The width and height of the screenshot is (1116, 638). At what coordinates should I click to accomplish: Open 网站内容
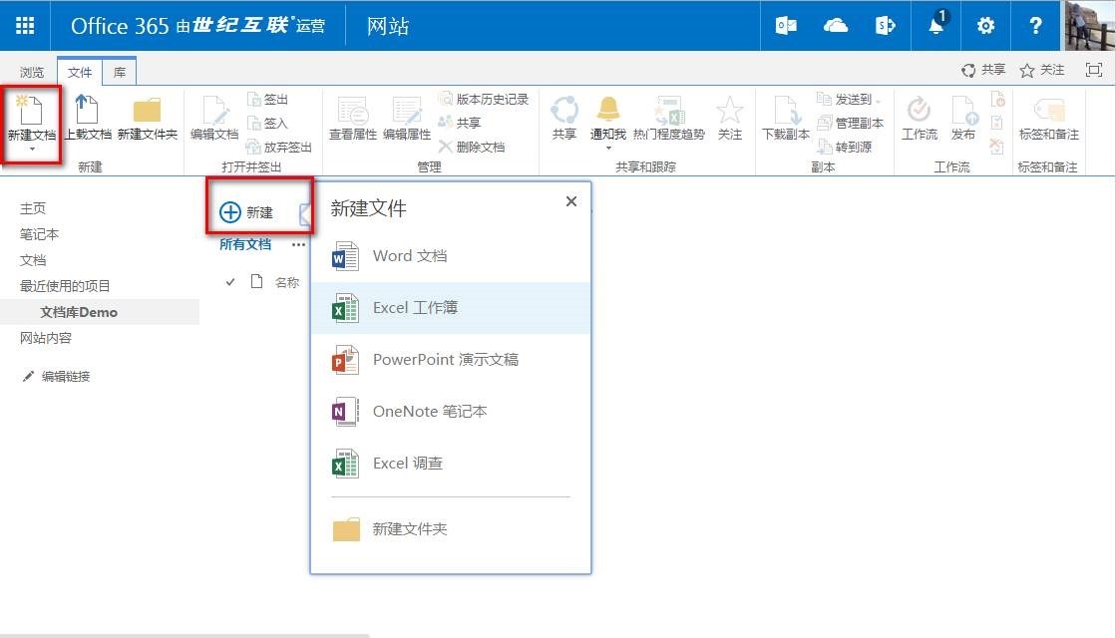tap(46, 338)
